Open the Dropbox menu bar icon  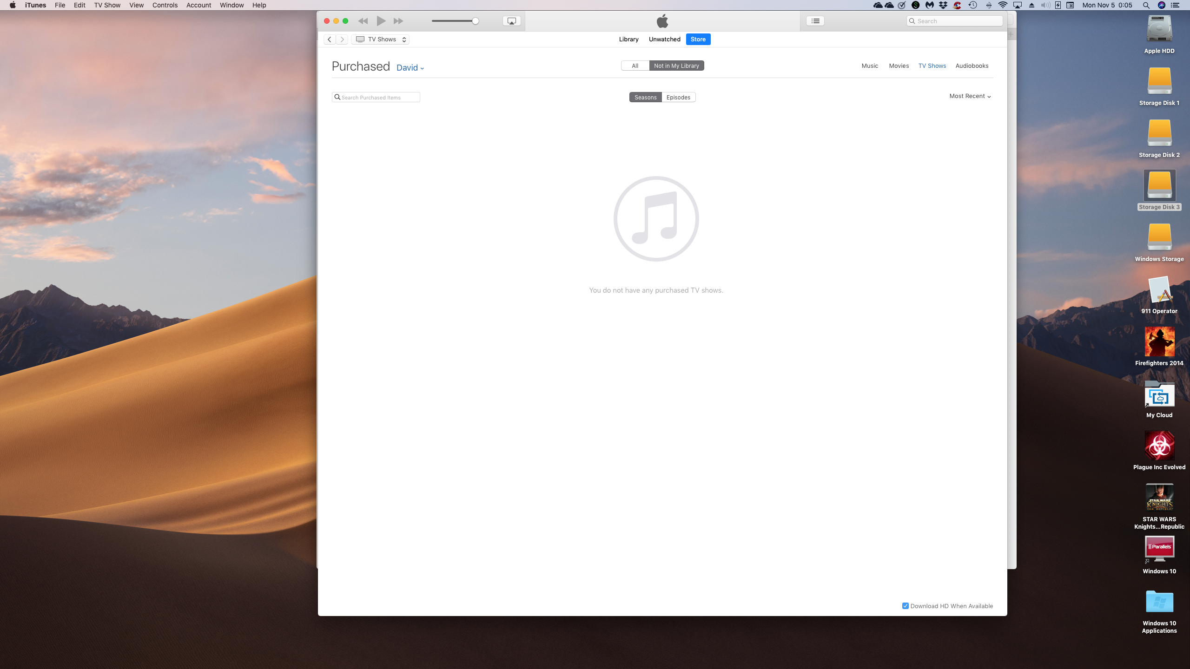943,5
